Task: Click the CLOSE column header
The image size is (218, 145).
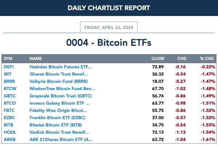Action: coord(158,59)
